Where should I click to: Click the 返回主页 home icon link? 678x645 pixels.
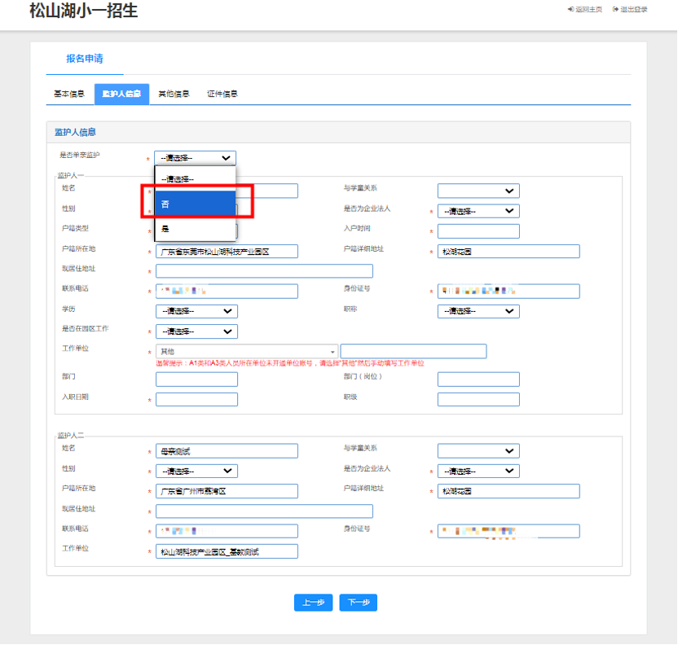[x=584, y=10]
